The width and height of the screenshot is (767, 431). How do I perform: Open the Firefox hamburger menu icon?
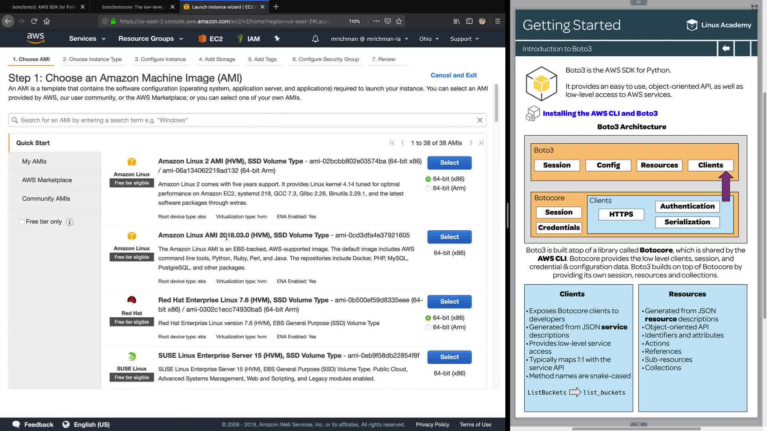[497, 21]
